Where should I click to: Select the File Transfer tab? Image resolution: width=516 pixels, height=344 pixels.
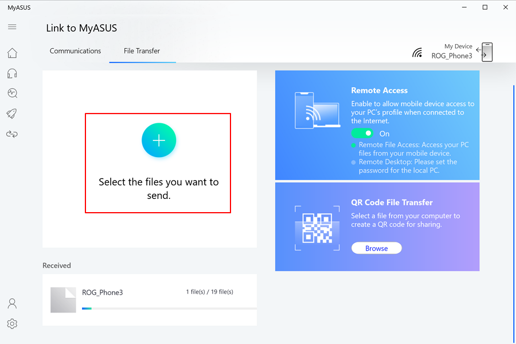[142, 51]
